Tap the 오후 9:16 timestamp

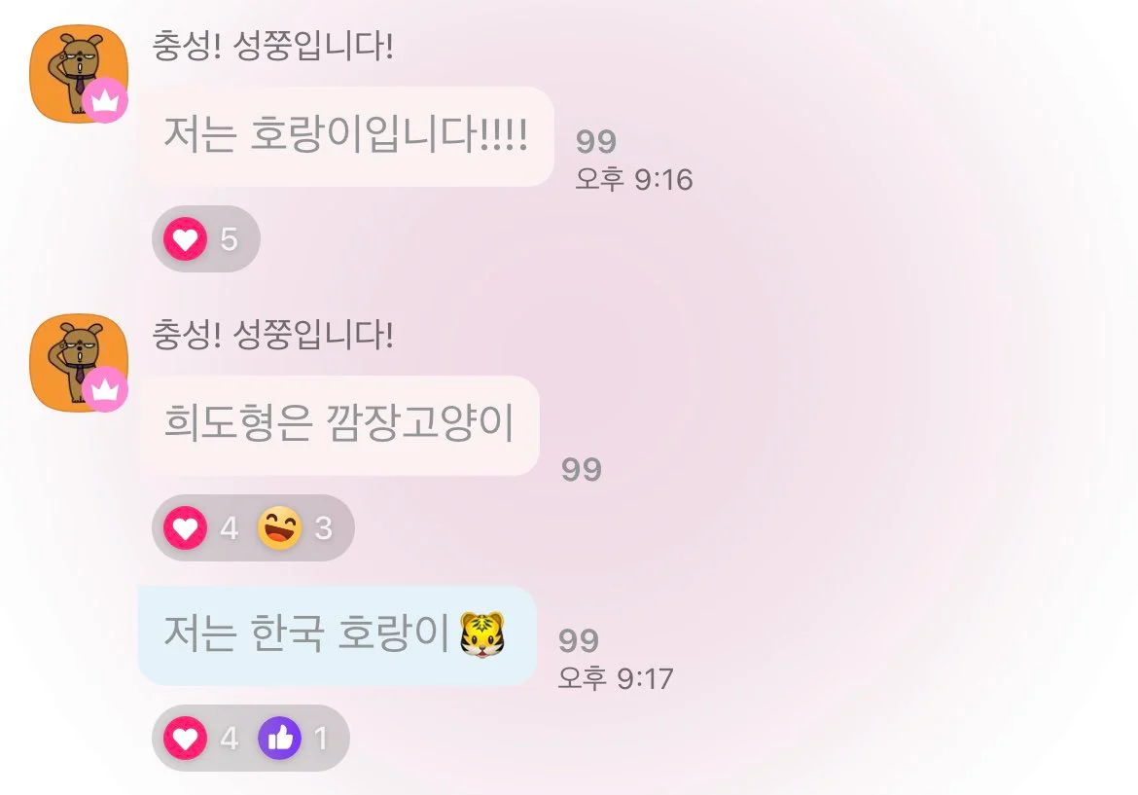(633, 179)
